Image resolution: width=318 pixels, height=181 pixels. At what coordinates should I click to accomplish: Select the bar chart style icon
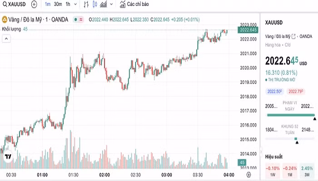86,4
